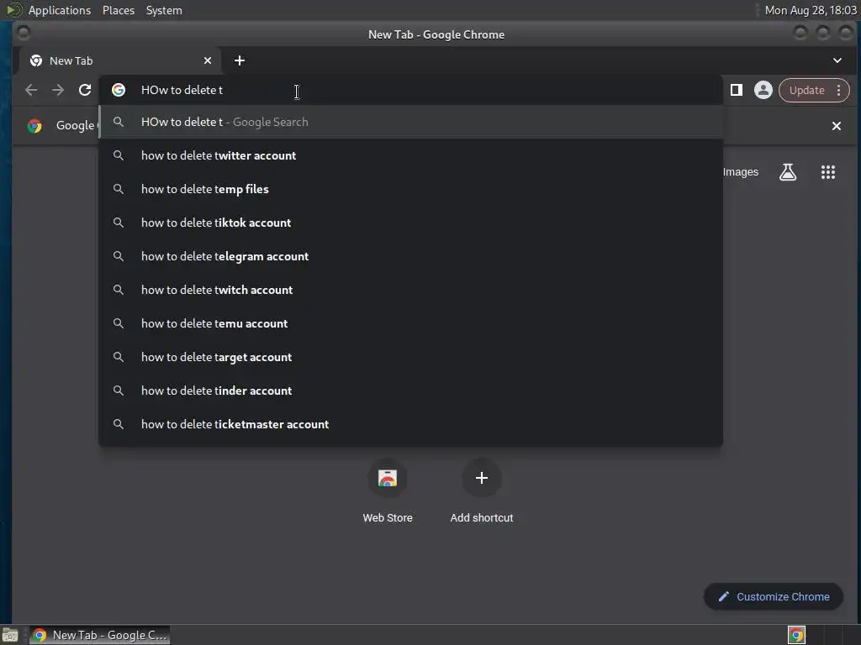Click the Update button

[x=806, y=90]
